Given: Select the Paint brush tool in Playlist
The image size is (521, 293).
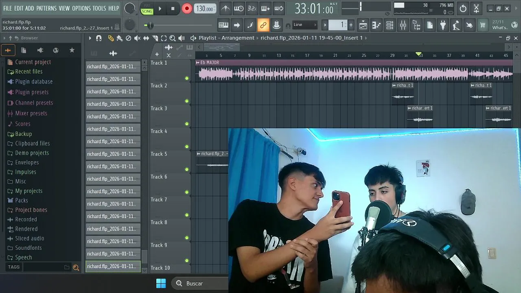Looking at the screenshot, I should click(x=120, y=38).
